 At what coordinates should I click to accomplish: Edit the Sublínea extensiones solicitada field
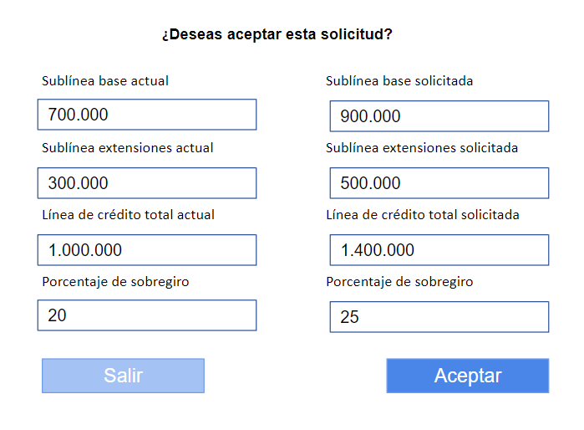click(439, 183)
